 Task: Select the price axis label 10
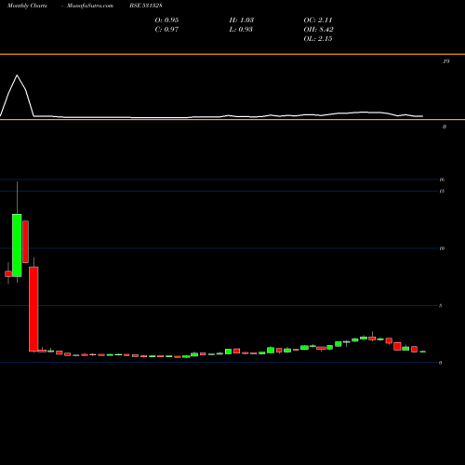point(442,248)
